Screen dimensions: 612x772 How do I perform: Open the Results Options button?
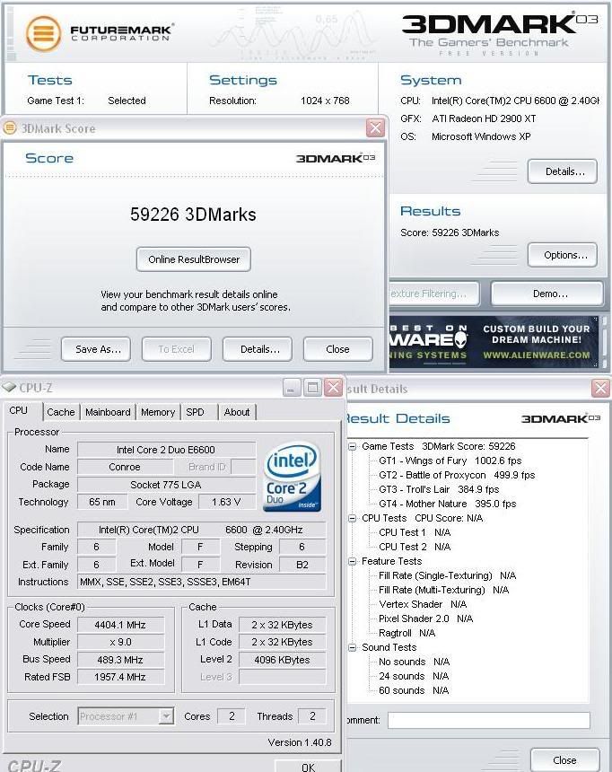click(563, 255)
